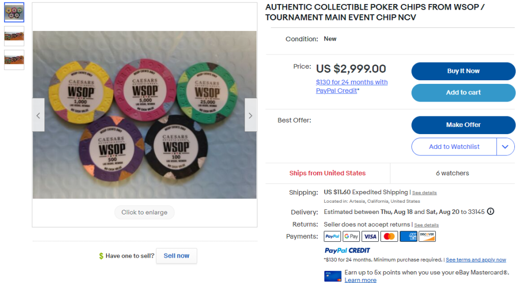
Task: Select the Visa payment icon
Action: click(x=370, y=236)
